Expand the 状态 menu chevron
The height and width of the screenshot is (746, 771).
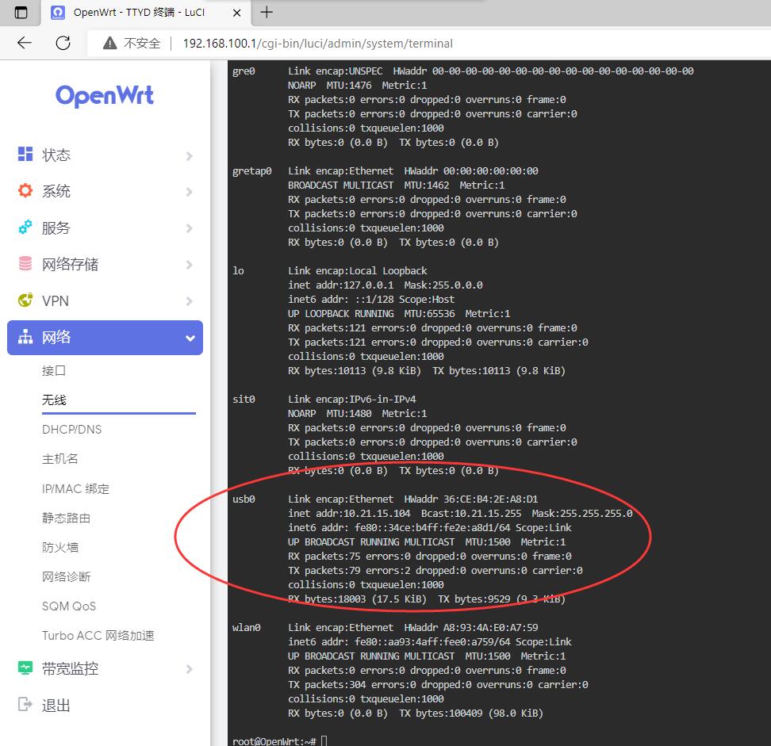pyautogui.click(x=189, y=155)
